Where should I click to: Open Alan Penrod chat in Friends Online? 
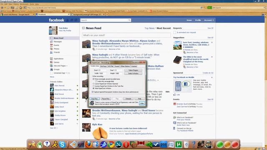tap(59, 86)
